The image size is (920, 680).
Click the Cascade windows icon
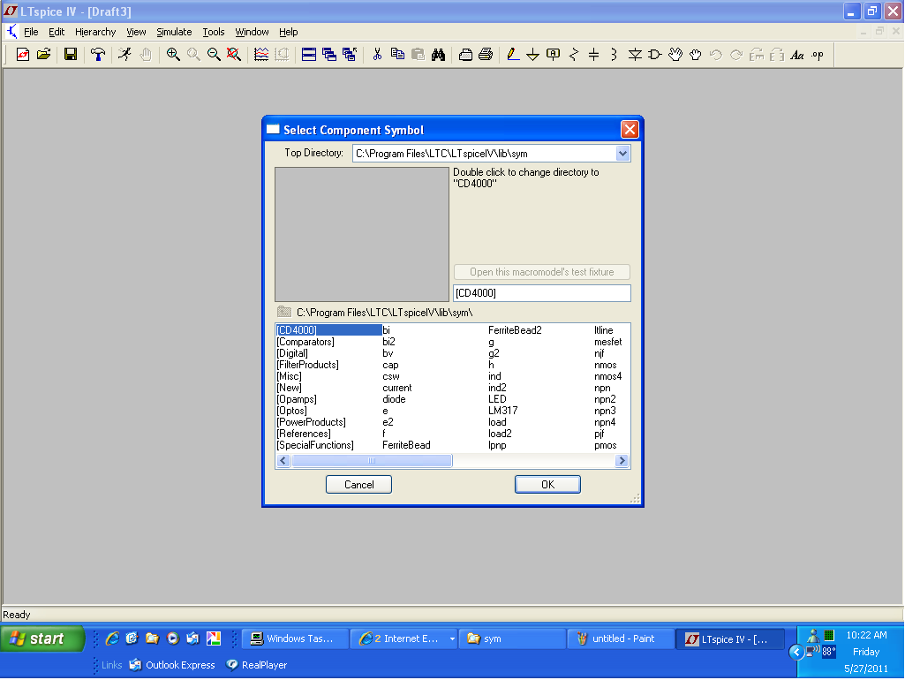[x=329, y=55]
